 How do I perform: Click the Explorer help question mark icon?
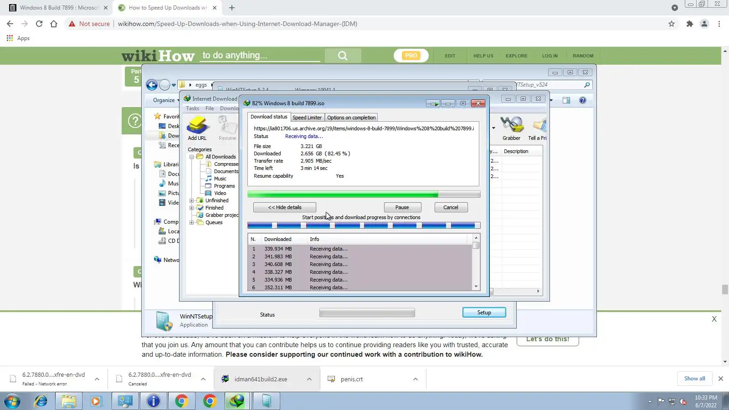(x=582, y=100)
